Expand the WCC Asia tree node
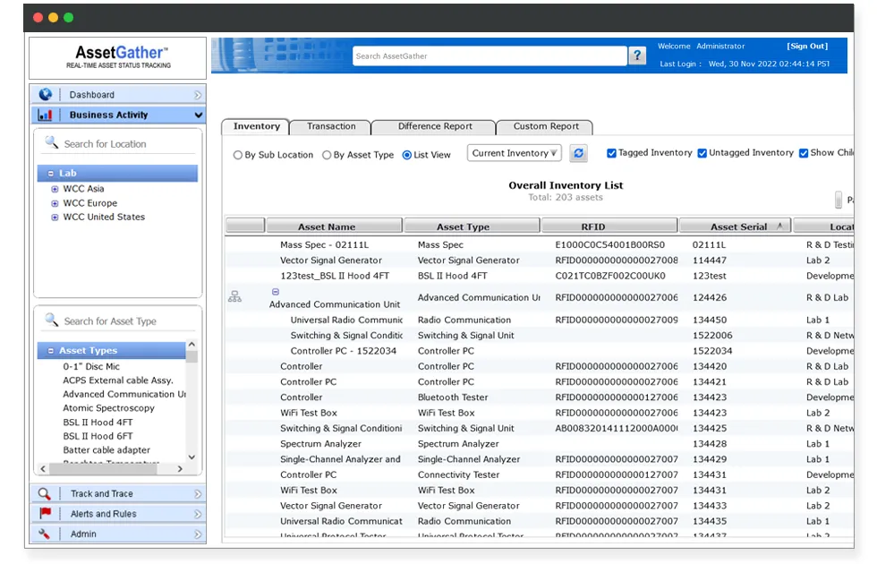 coord(55,189)
